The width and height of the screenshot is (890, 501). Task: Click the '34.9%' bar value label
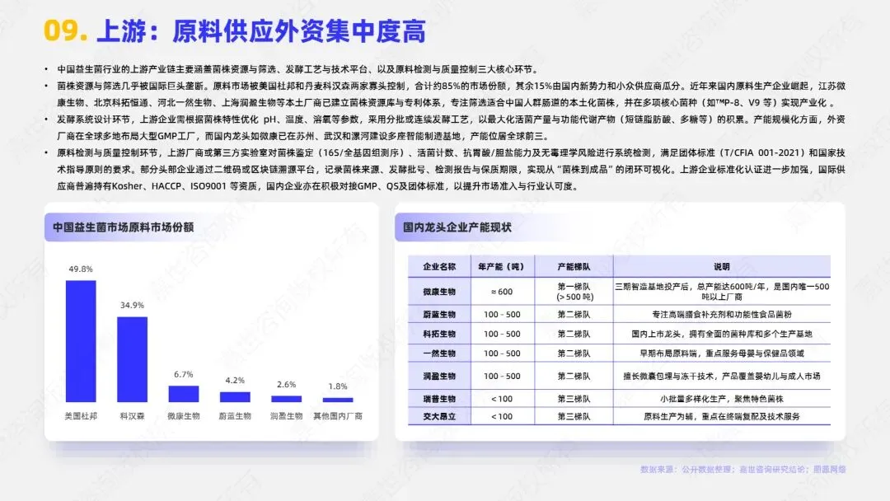[x=132, y=305]
